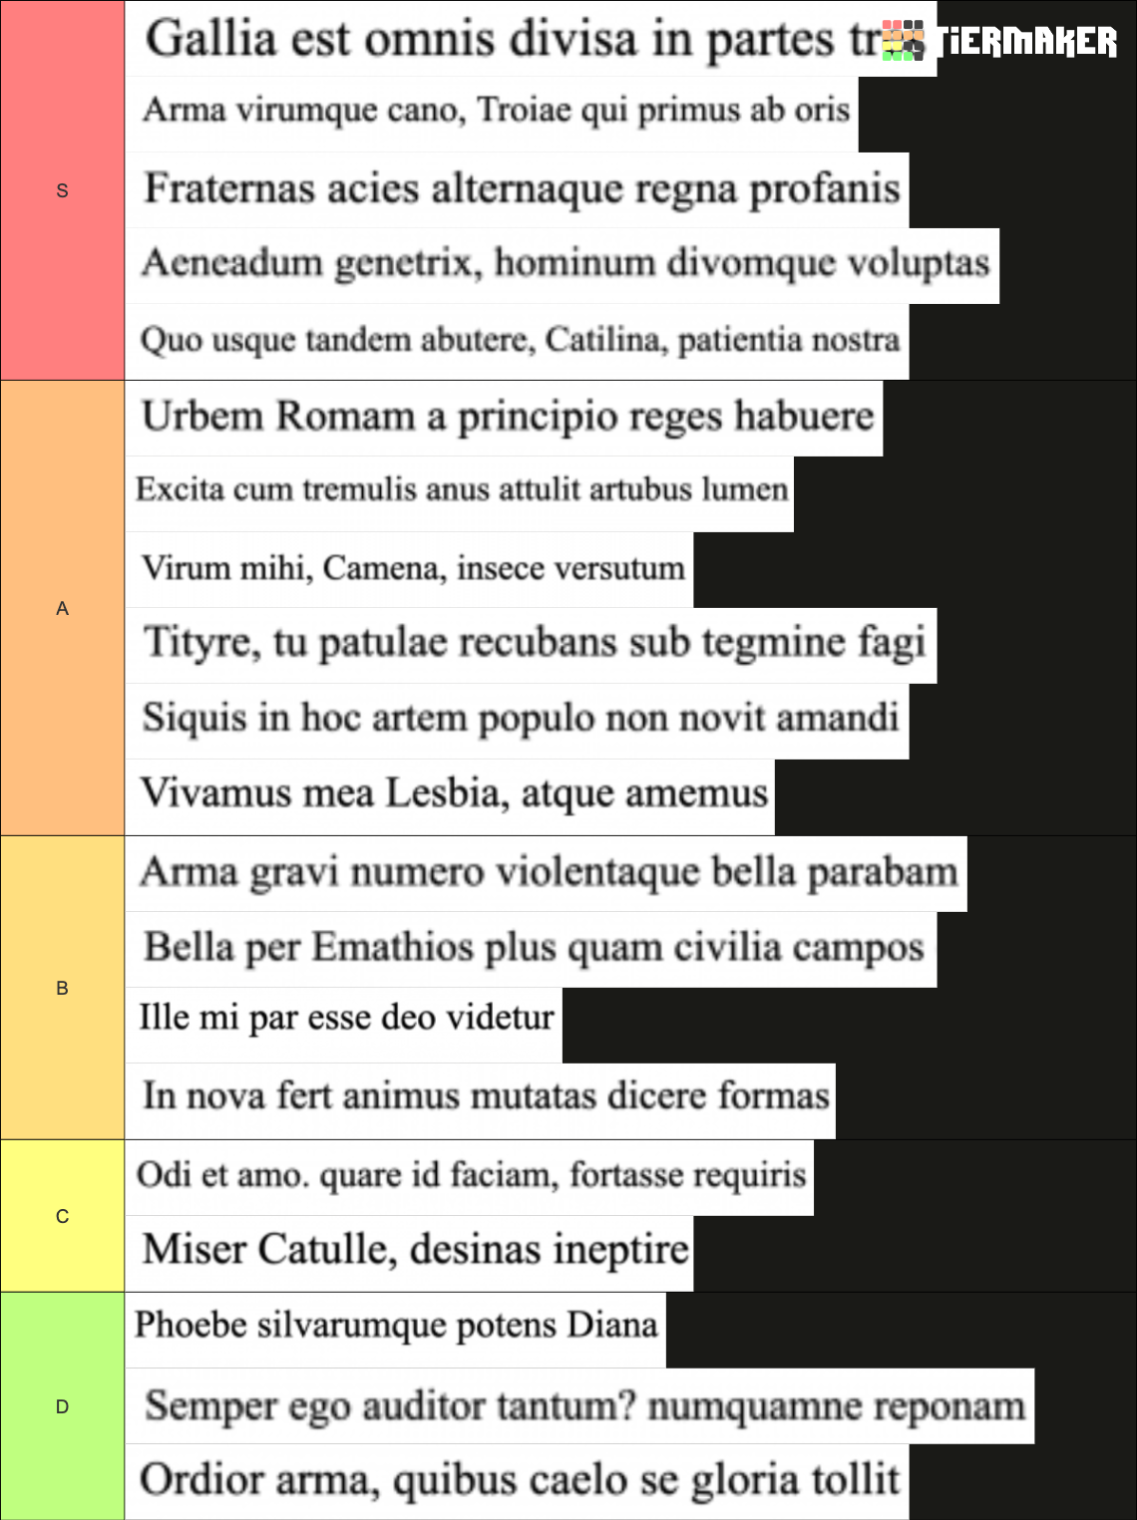Click 'Vivamus mea Lesbia, atque amemus'

450,797
